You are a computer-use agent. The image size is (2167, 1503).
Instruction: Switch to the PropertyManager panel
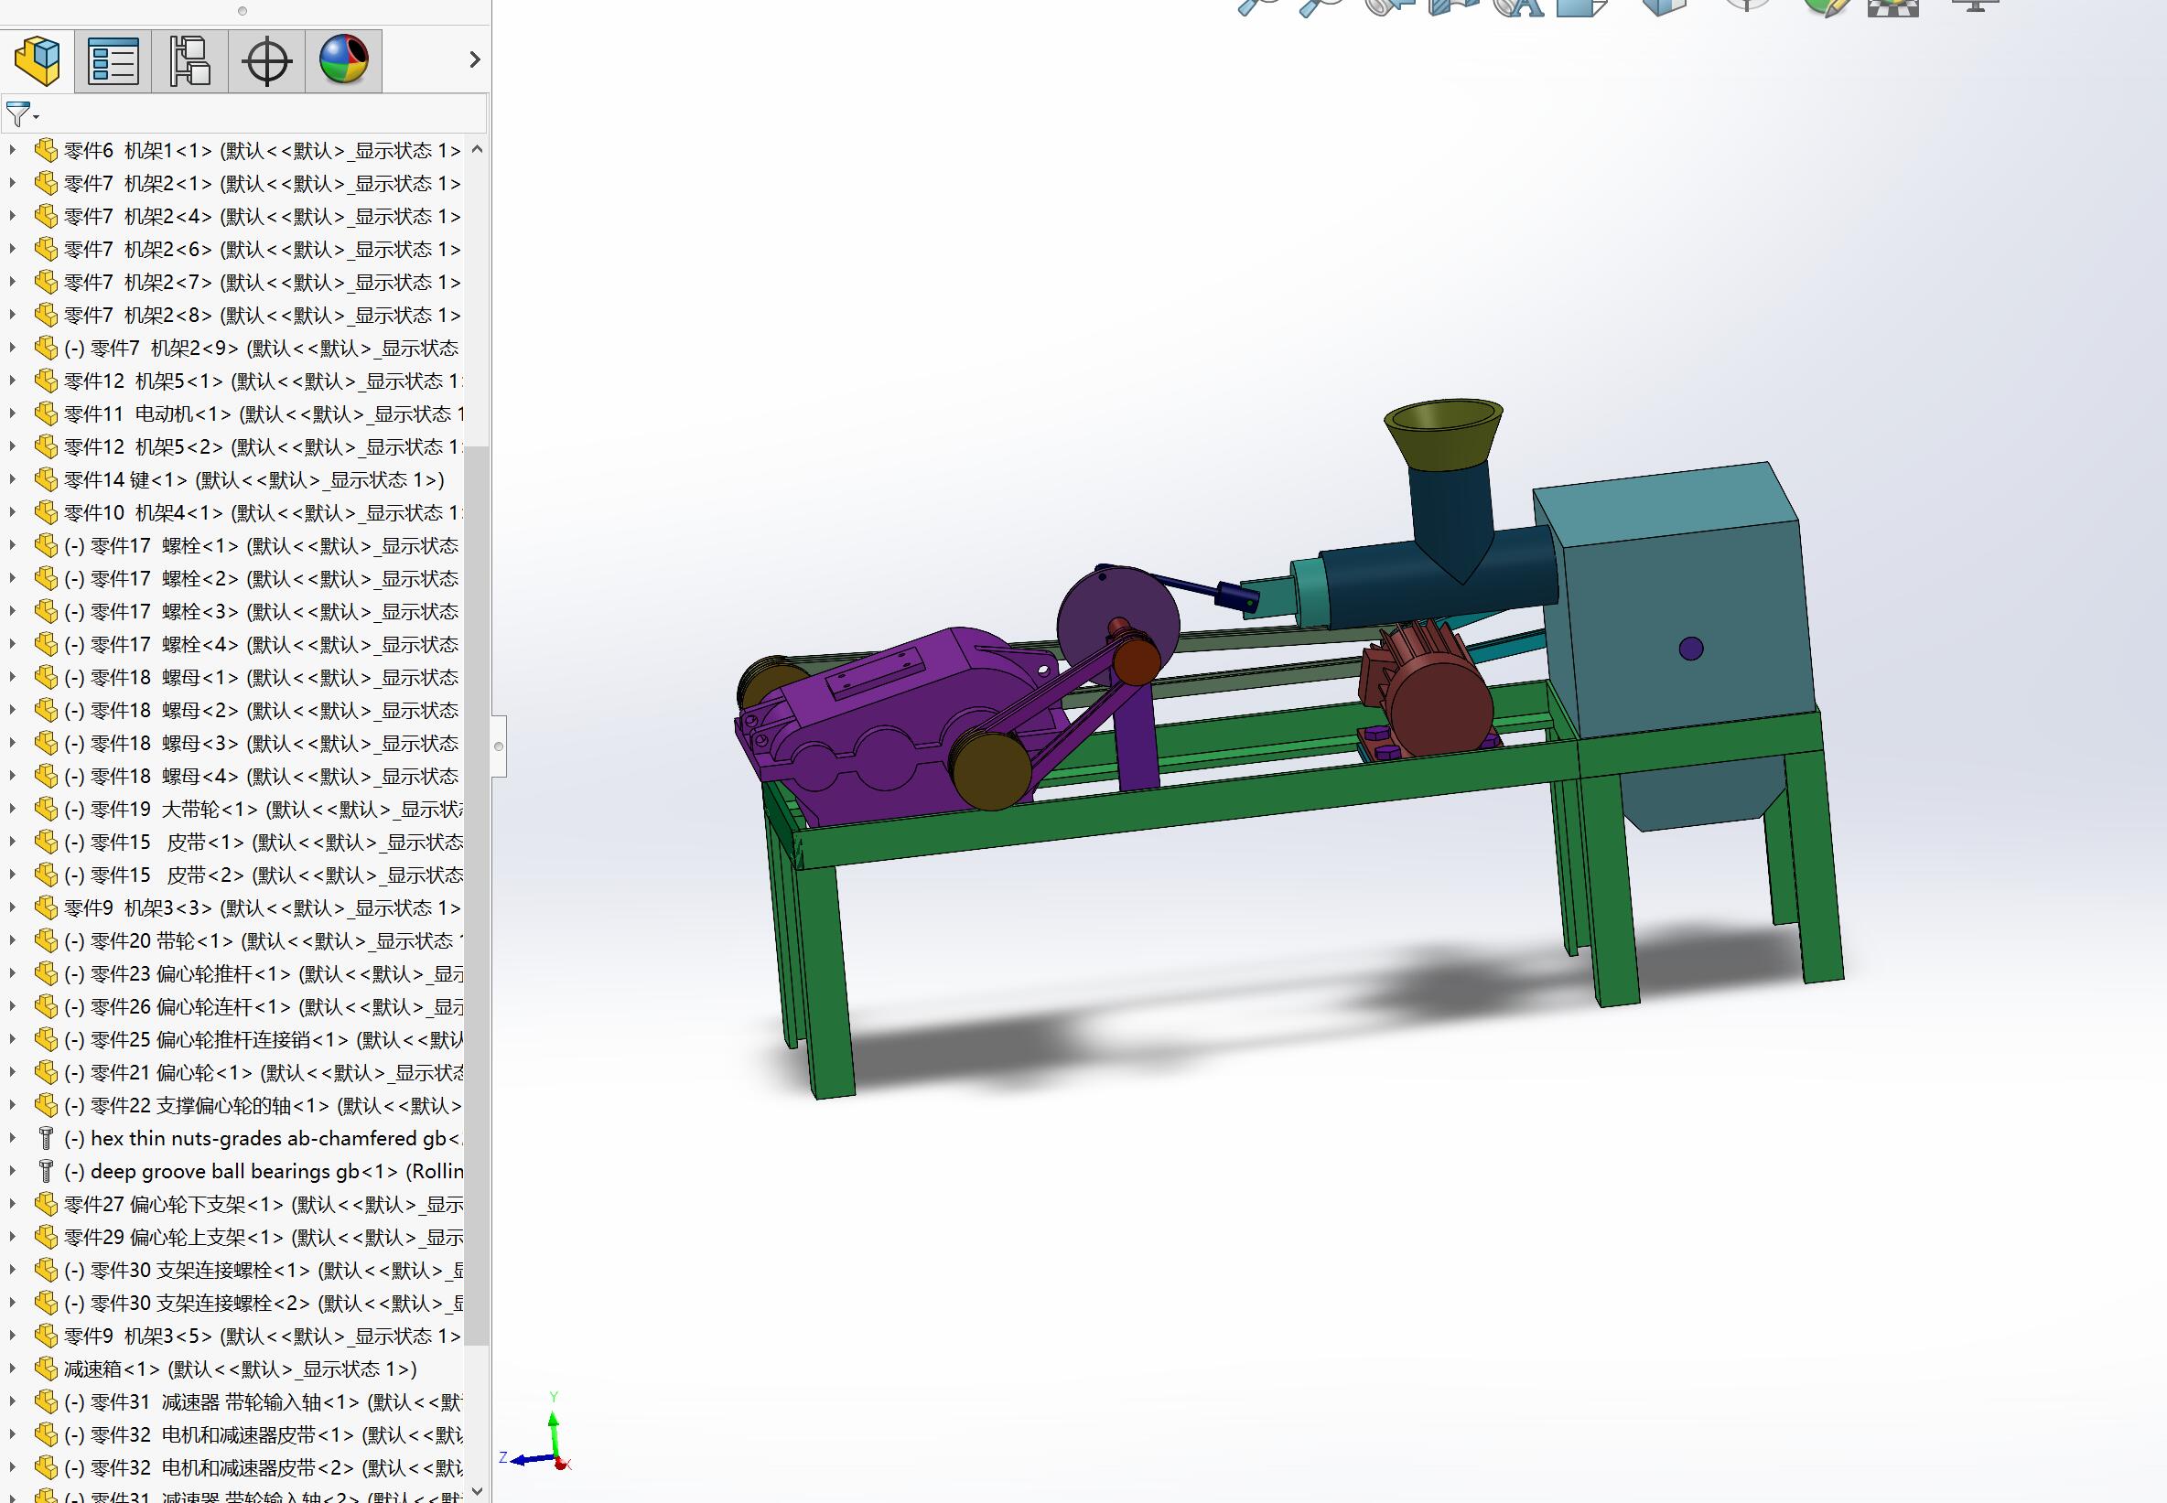(x=113, y=59)
